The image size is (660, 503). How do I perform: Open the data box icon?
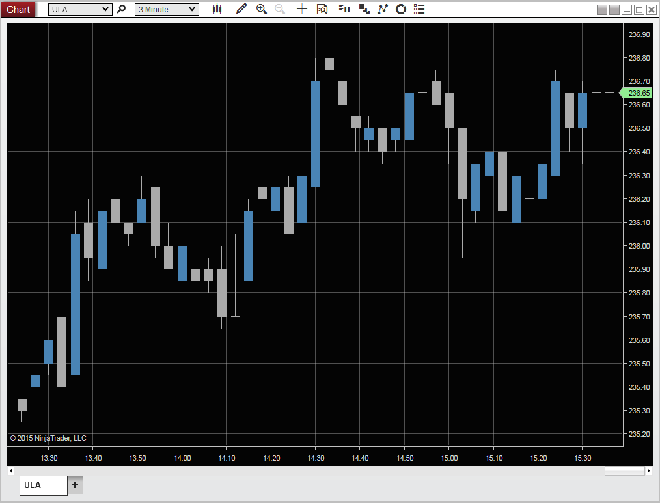pos(322,9)
